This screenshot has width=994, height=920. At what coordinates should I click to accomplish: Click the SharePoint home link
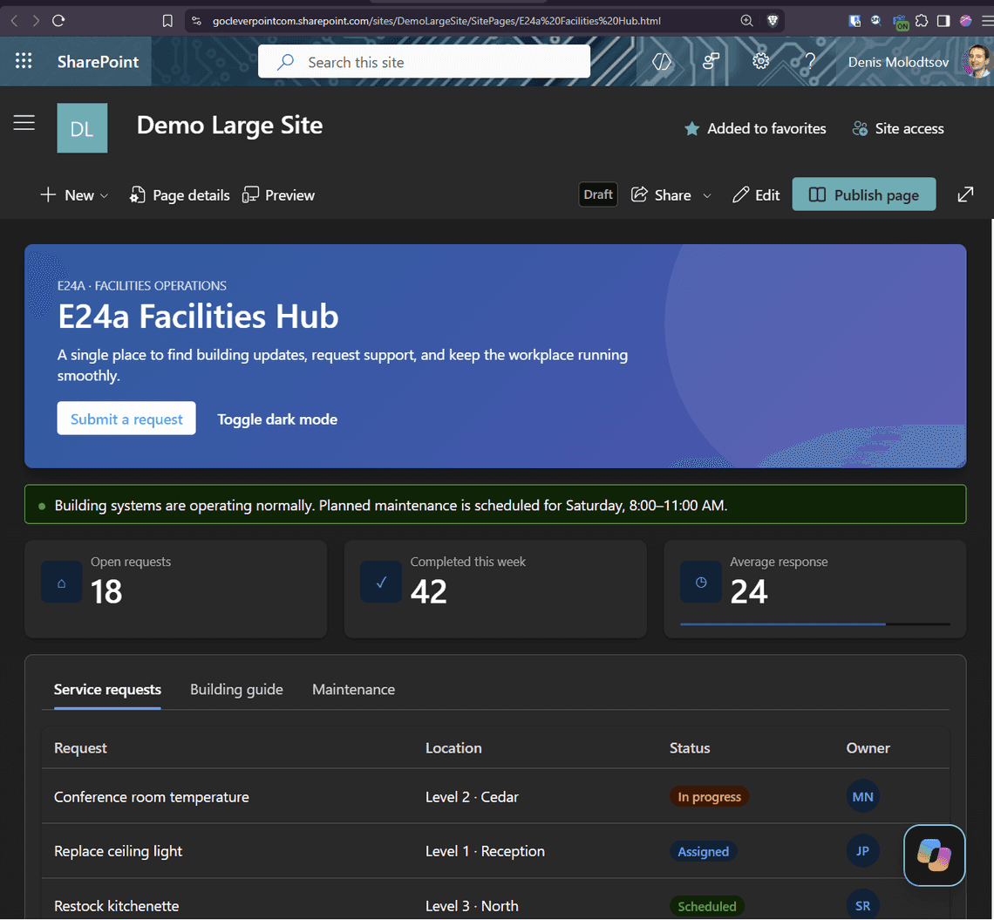coord(98,62)
